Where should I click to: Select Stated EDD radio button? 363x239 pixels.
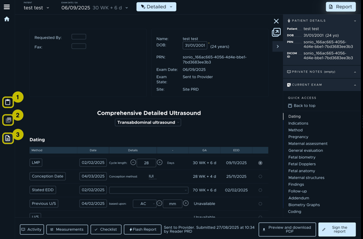pyautogui.click(x=260, y=190)
